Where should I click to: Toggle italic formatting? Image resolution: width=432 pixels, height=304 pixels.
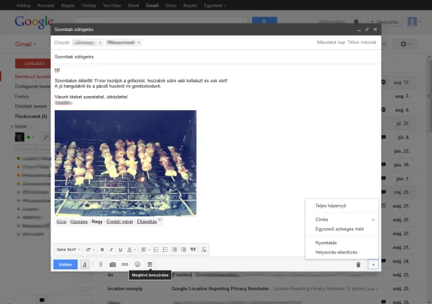click(x=111, y=249)
